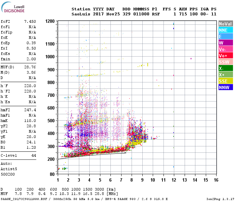235x201 pixels.
Task: Select the NoVal gray legend swatch
Action: click(x=226, y=24)
